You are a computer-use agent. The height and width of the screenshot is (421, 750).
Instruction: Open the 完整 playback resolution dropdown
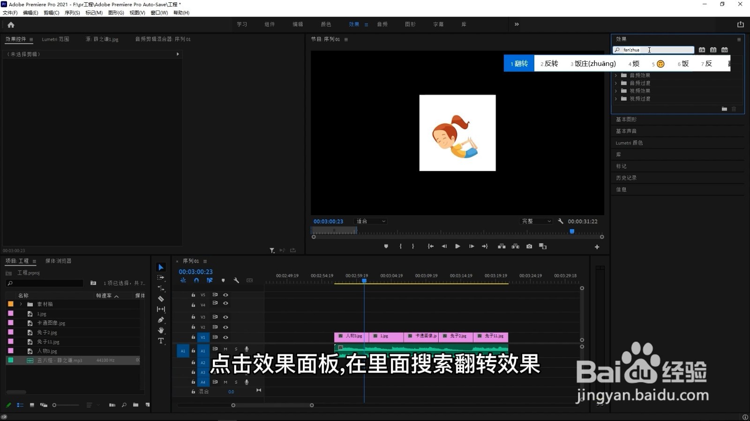(537, 221)
